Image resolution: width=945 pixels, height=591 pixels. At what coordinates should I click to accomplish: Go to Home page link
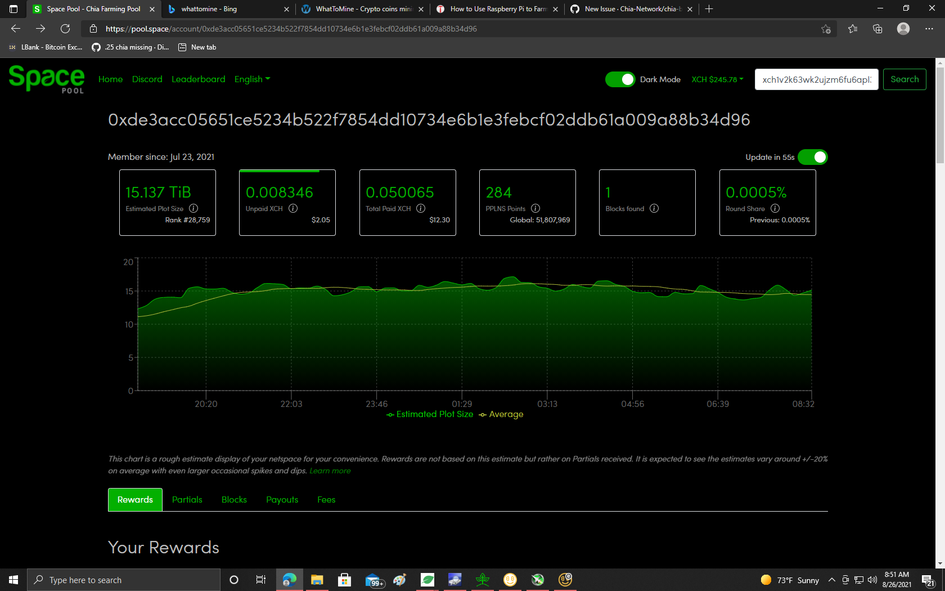110,79
